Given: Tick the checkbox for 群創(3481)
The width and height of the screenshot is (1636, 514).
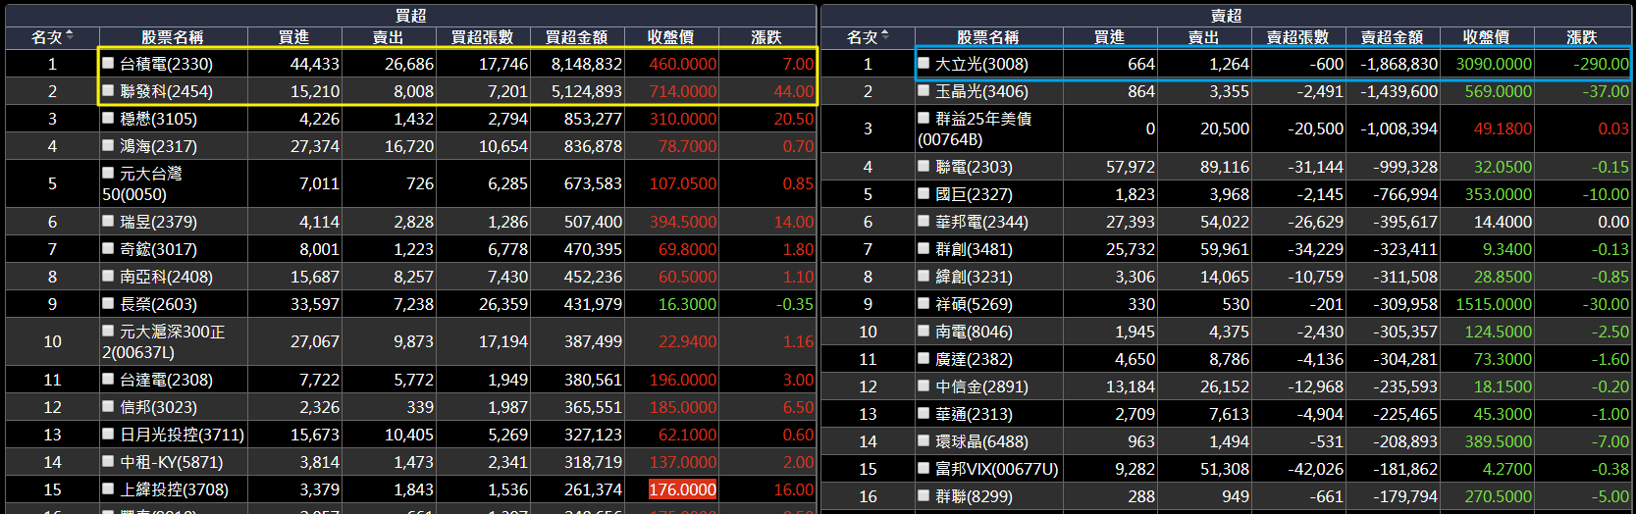Looking at the screenshot, I should click(x=924, y=248).
